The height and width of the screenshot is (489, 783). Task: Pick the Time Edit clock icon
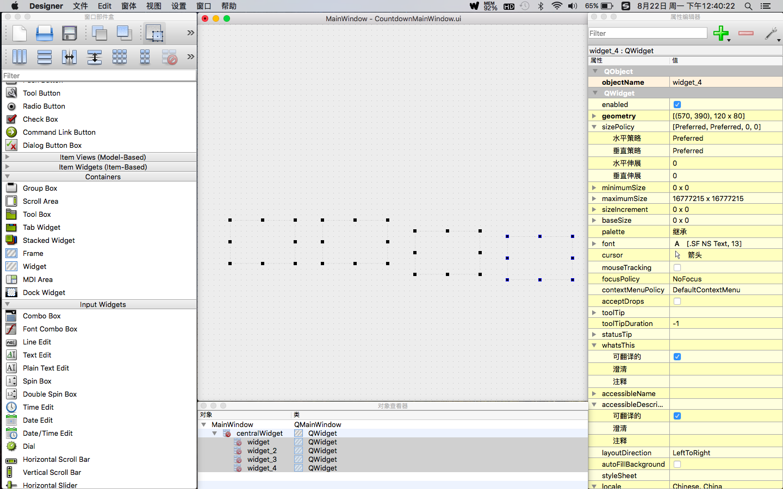(x=11, y=407)
